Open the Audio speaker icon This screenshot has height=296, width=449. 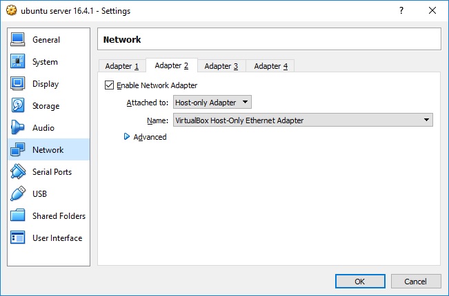pos(19,128)
